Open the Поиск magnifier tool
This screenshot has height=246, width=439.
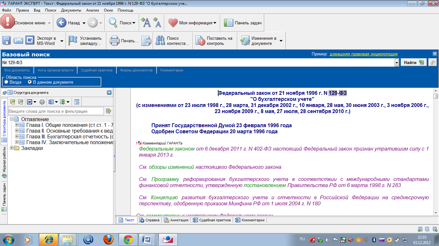[113, 23]
